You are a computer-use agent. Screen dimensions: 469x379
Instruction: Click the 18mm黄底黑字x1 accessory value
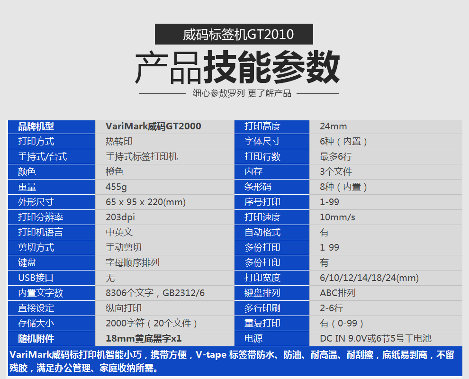pyautogui.click(x=144, y=339)
